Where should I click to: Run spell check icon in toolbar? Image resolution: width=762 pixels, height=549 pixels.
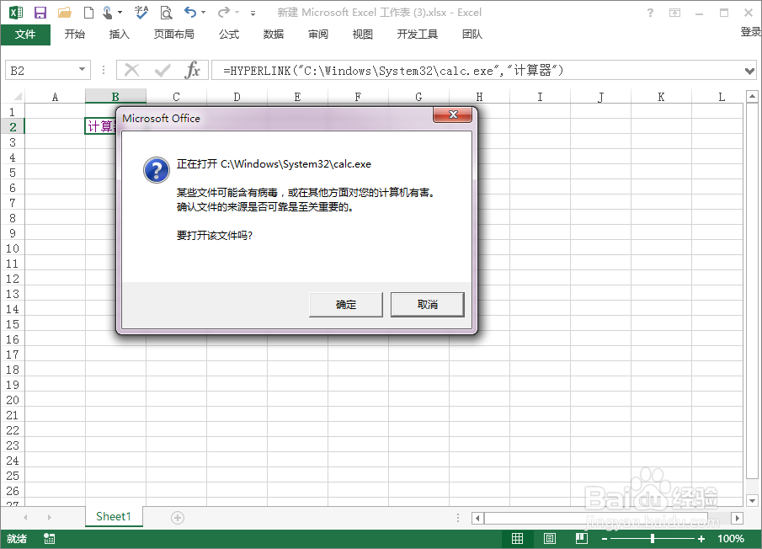click(141, 13)
